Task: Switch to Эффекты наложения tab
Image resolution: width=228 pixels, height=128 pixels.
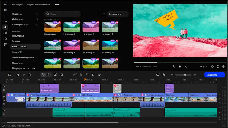Action: click(x=38, y=5)
